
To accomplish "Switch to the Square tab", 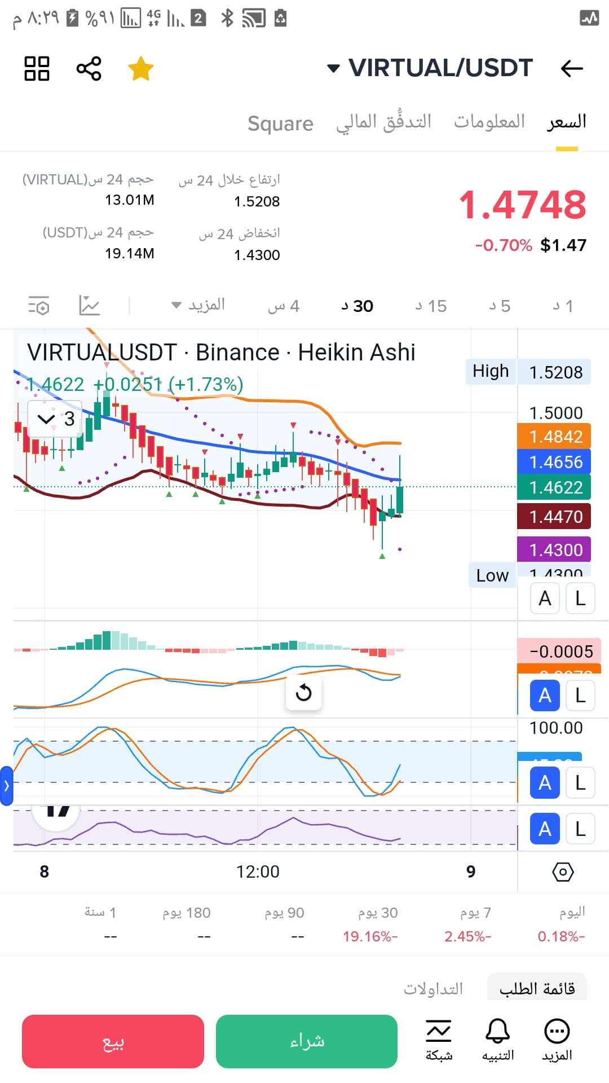I will [280, 123].
